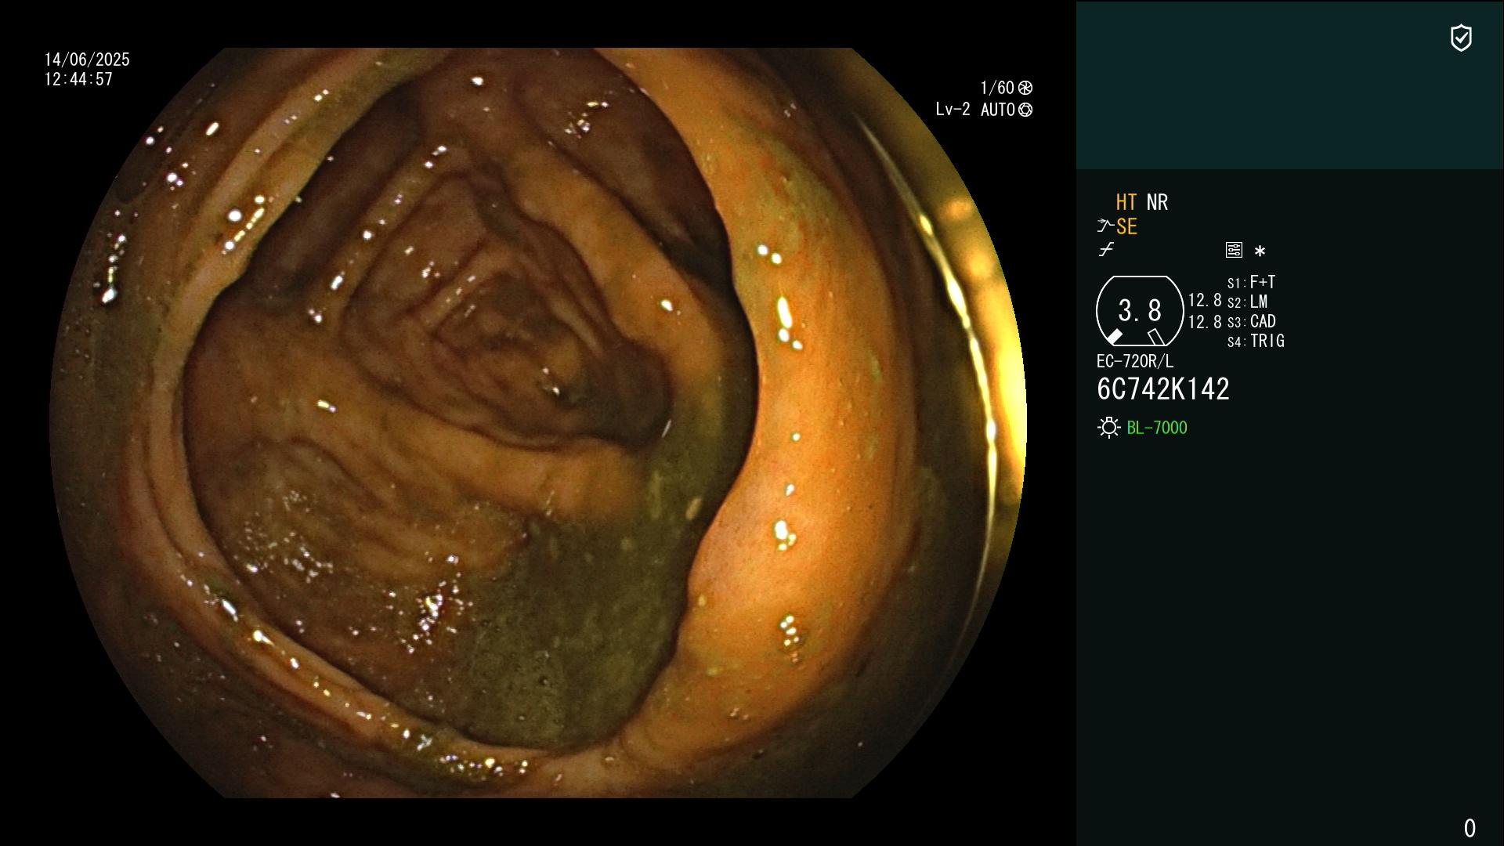The height and width of the screenshot is (846, 1504).
Task: Click the scope model EC-720R/L
Action: pyautogui.click(x=1135, y=361)
